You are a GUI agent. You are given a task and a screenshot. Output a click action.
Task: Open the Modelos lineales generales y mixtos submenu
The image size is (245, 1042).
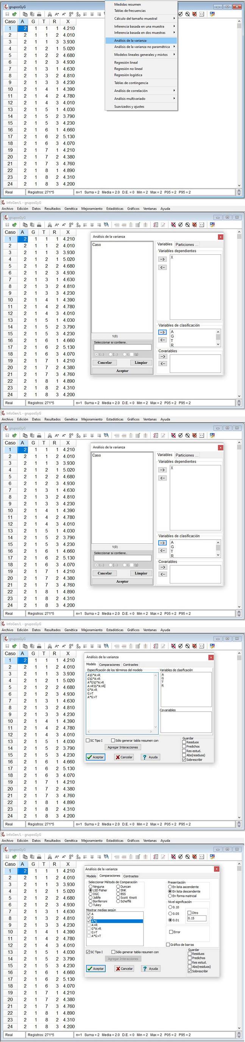click(x=141, y=55)
